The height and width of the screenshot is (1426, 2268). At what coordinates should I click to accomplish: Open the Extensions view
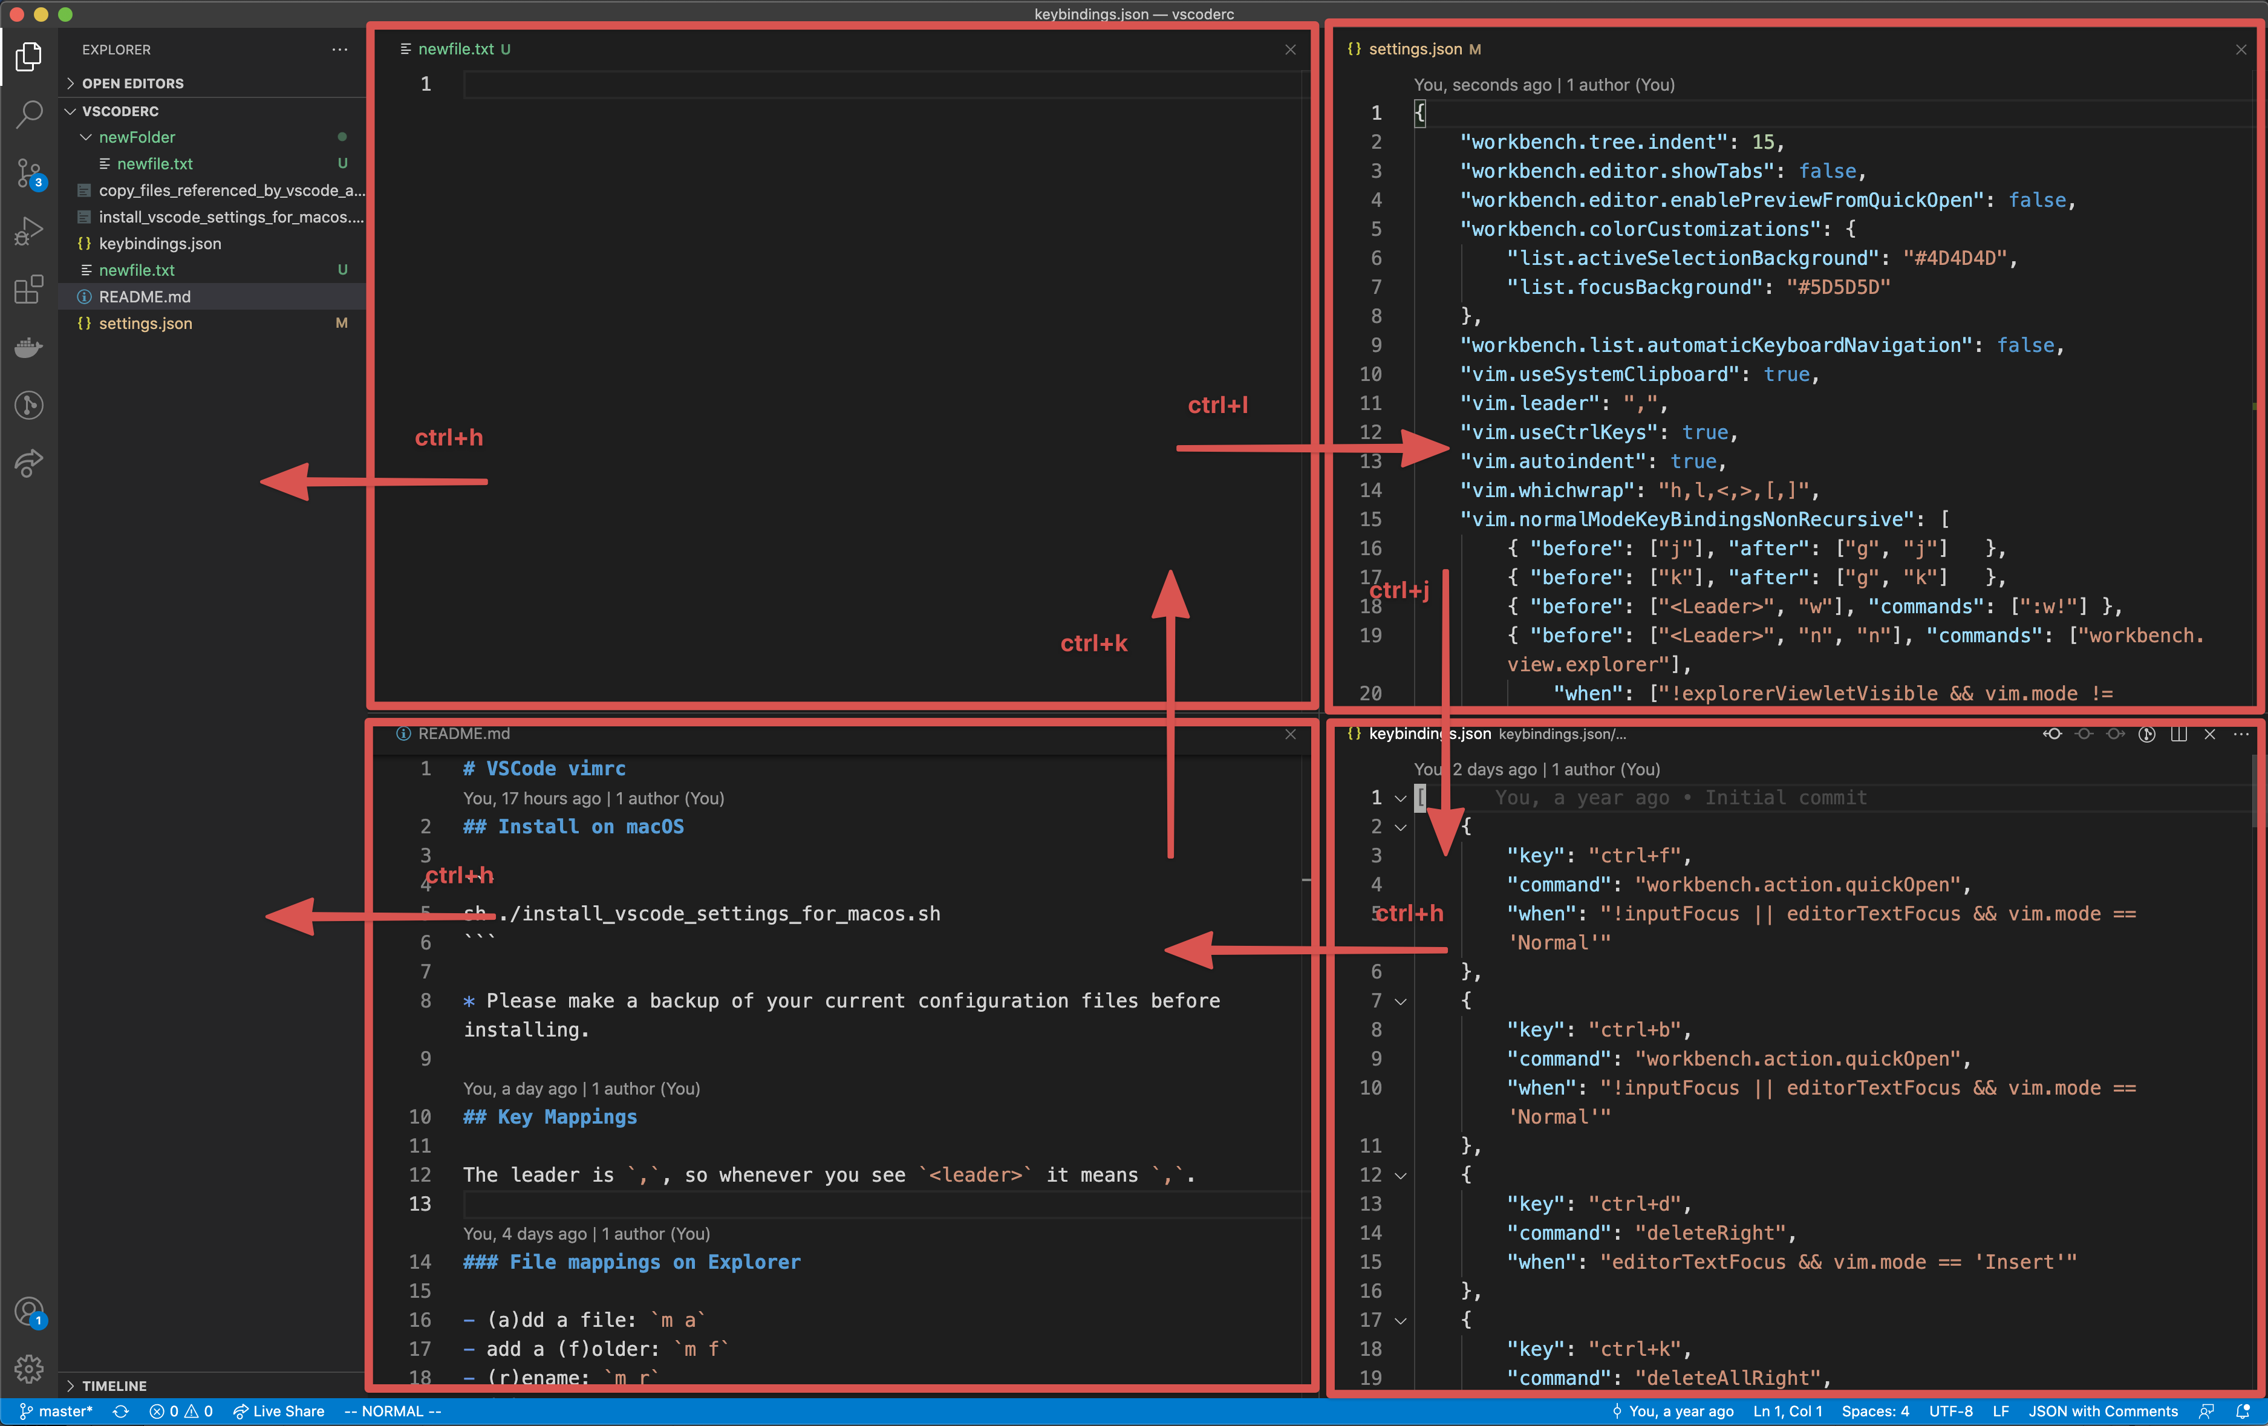tap(29, 289)
